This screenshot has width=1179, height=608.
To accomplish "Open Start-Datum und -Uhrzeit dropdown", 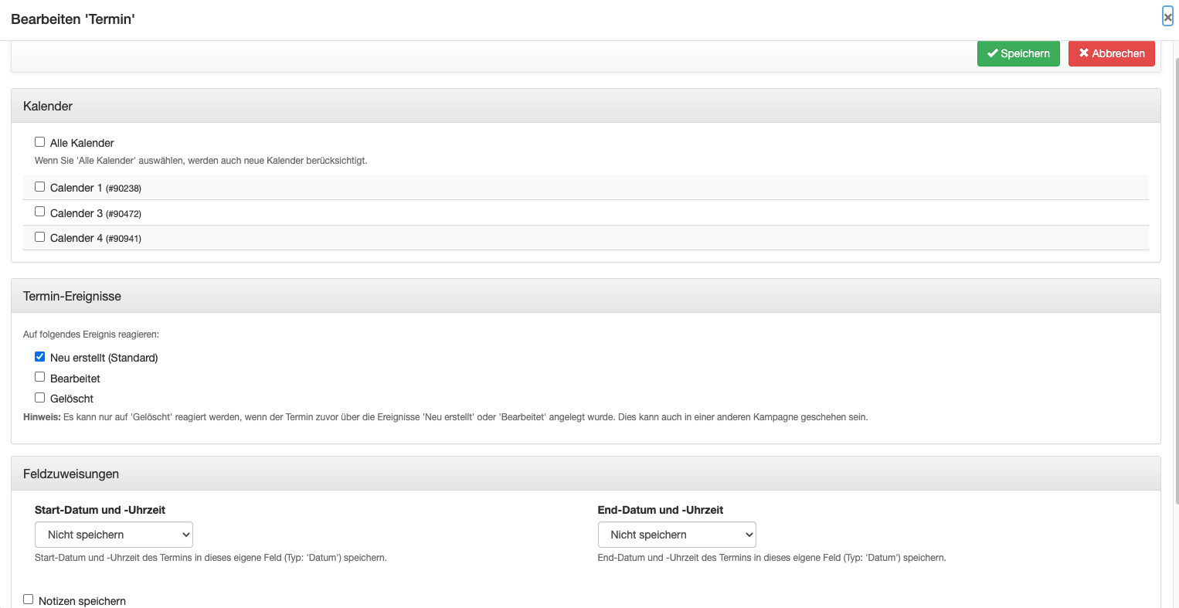I will (114, 535).
